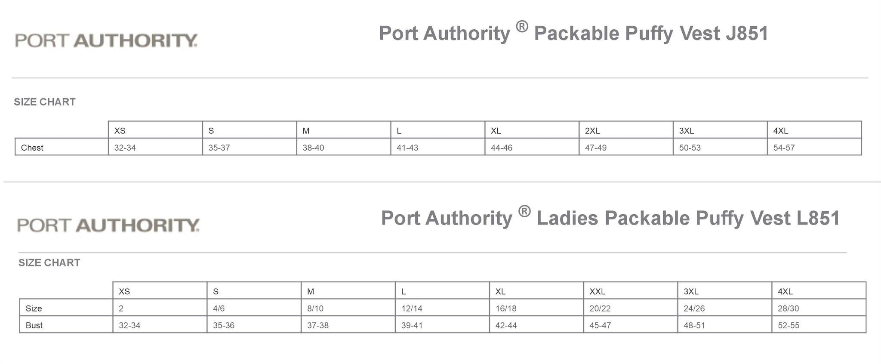Select ladies size 12/14 cell

tap(442, 308)
